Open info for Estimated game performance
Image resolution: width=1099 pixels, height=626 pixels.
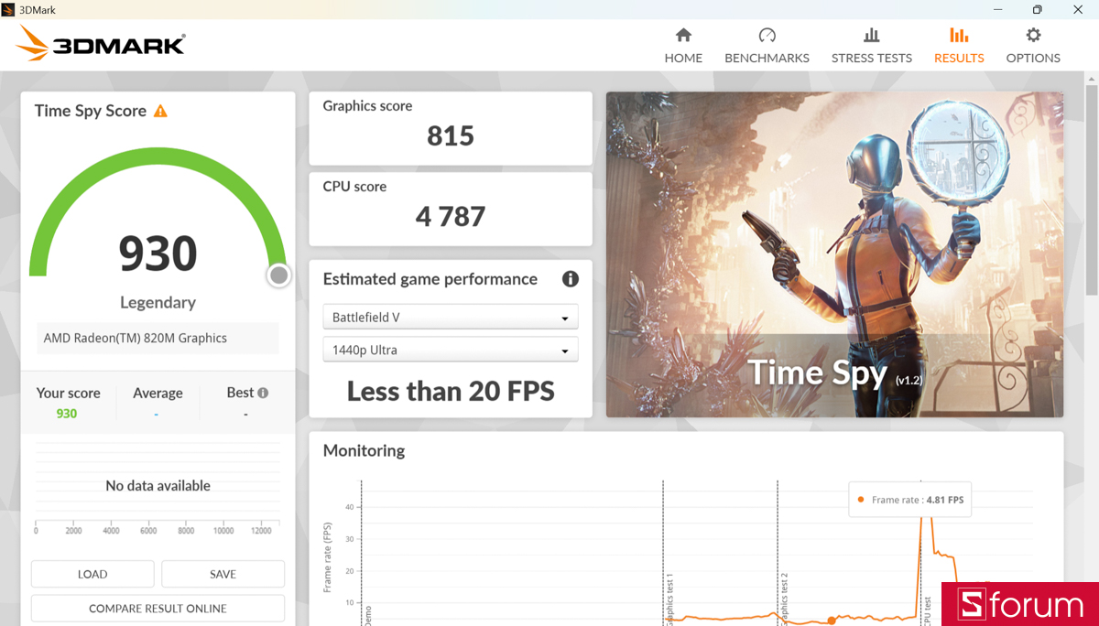[570, 280]
